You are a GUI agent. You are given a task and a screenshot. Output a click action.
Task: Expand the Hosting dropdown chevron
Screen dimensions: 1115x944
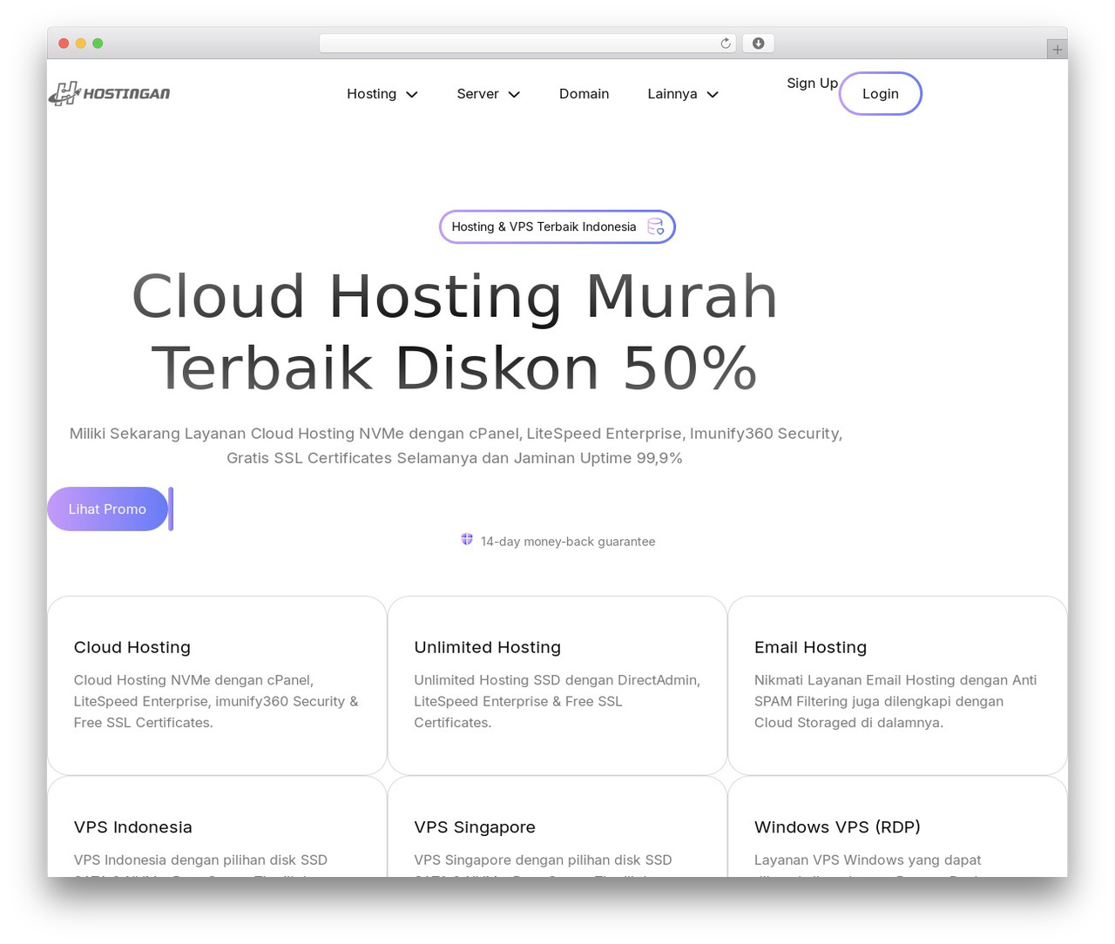pyautogui.click(x=412, y=94)
